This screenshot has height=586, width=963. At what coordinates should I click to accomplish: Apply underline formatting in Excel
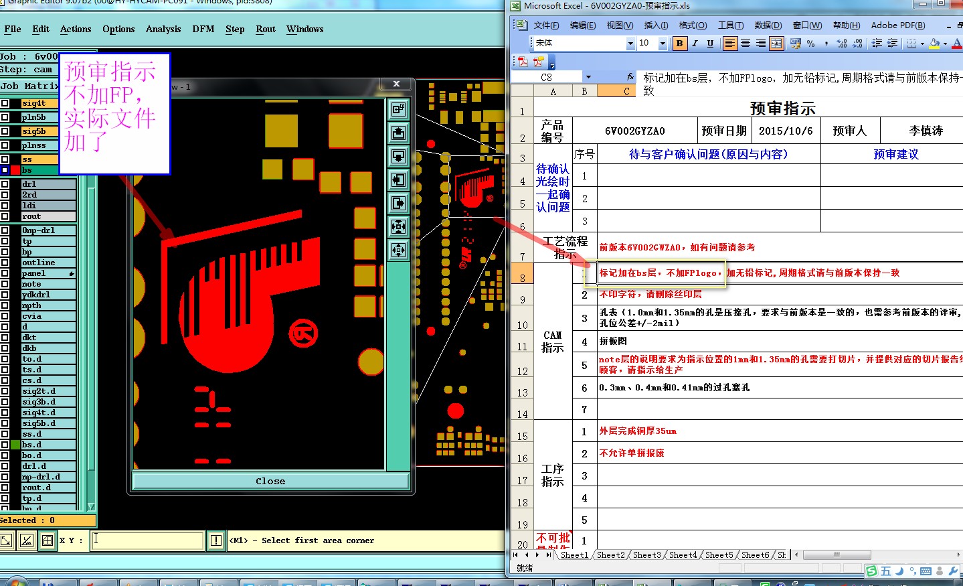click(710, 44)
